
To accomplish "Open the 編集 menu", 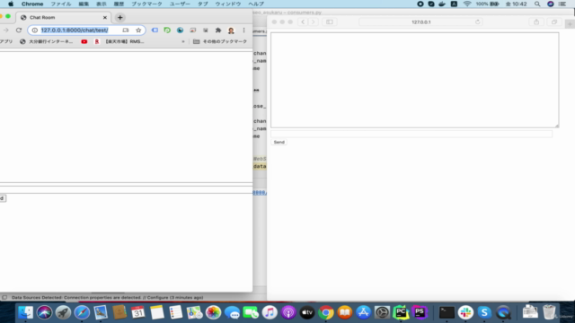I will 84,4.
